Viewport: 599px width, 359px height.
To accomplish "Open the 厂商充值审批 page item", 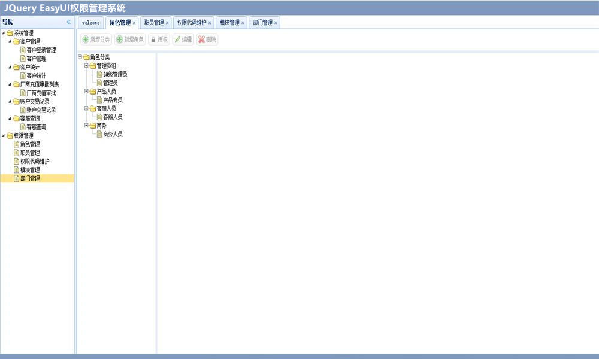I will (41, 93).
